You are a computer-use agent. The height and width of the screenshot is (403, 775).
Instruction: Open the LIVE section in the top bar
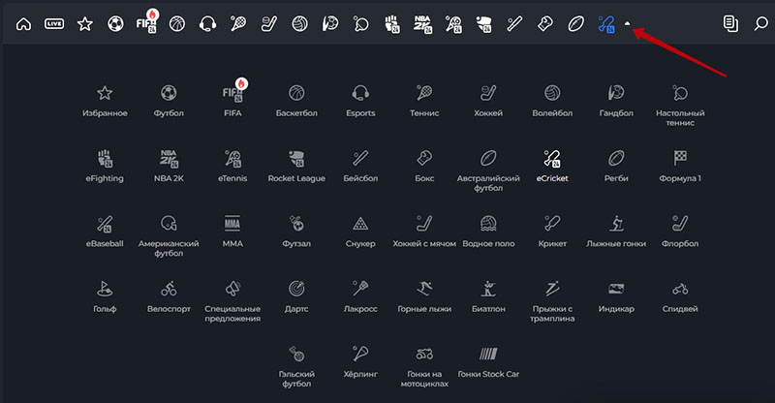coord(54,22)
